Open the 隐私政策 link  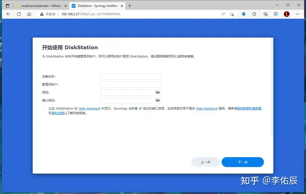[x=58, y=113]
